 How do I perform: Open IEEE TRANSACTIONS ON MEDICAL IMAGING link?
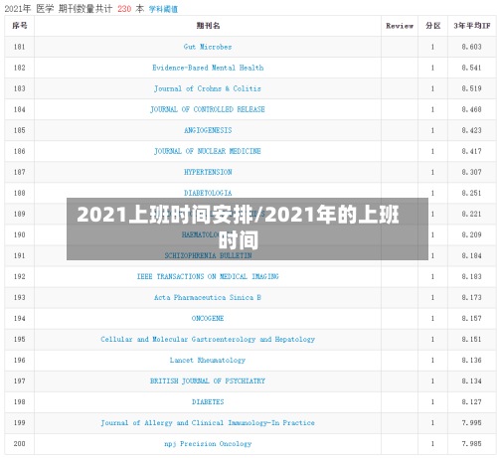pyautogui.click(x=208, y=276)
